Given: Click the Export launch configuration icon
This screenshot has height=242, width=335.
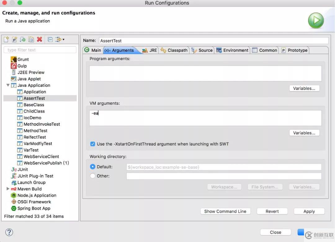Looking at the screenshot, I should [x=23, y=39].
